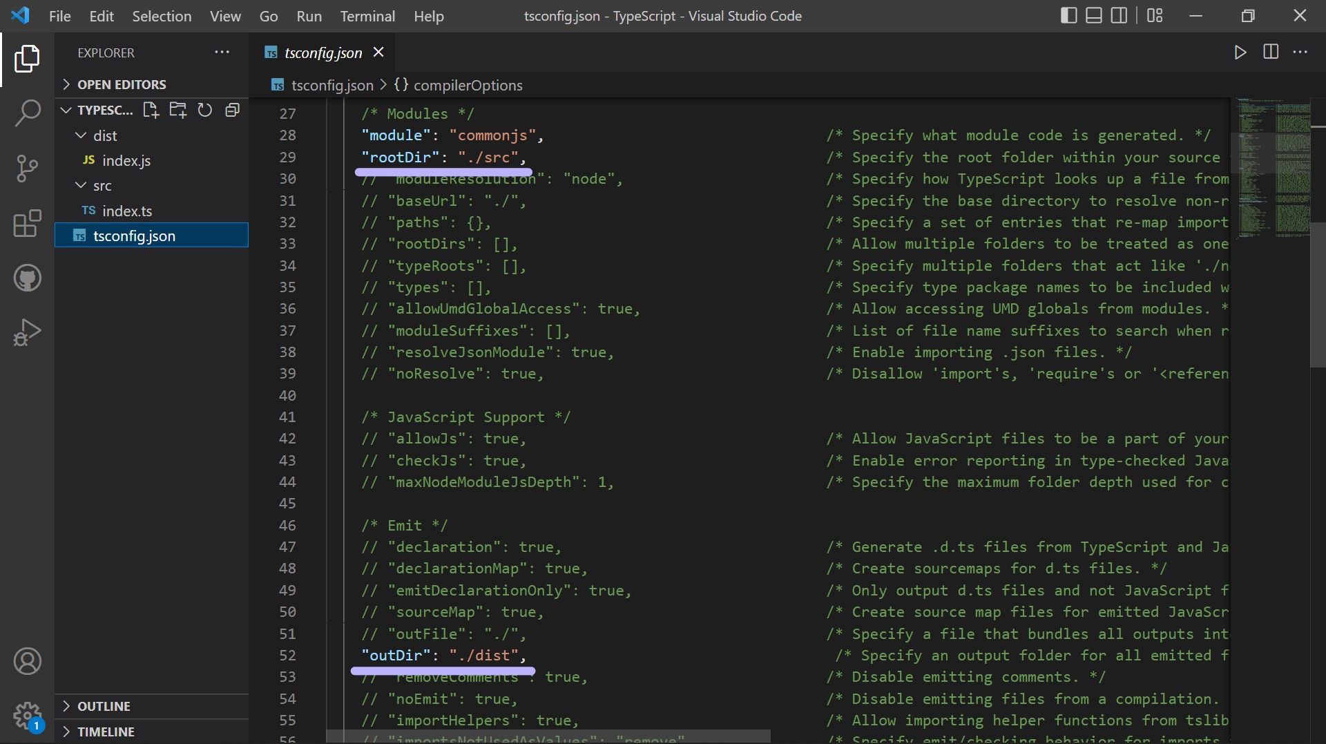The image size is (1326, 744).
Task: Expand the OPEN EDITORS section
Action: [x=122, y=84]
